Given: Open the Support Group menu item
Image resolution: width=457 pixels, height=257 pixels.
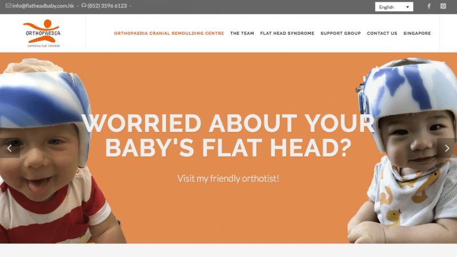Looking at the screenshot, I should (x=340, y=33).
